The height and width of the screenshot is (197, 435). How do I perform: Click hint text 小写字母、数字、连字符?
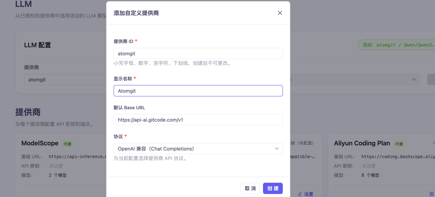point(172,63)
